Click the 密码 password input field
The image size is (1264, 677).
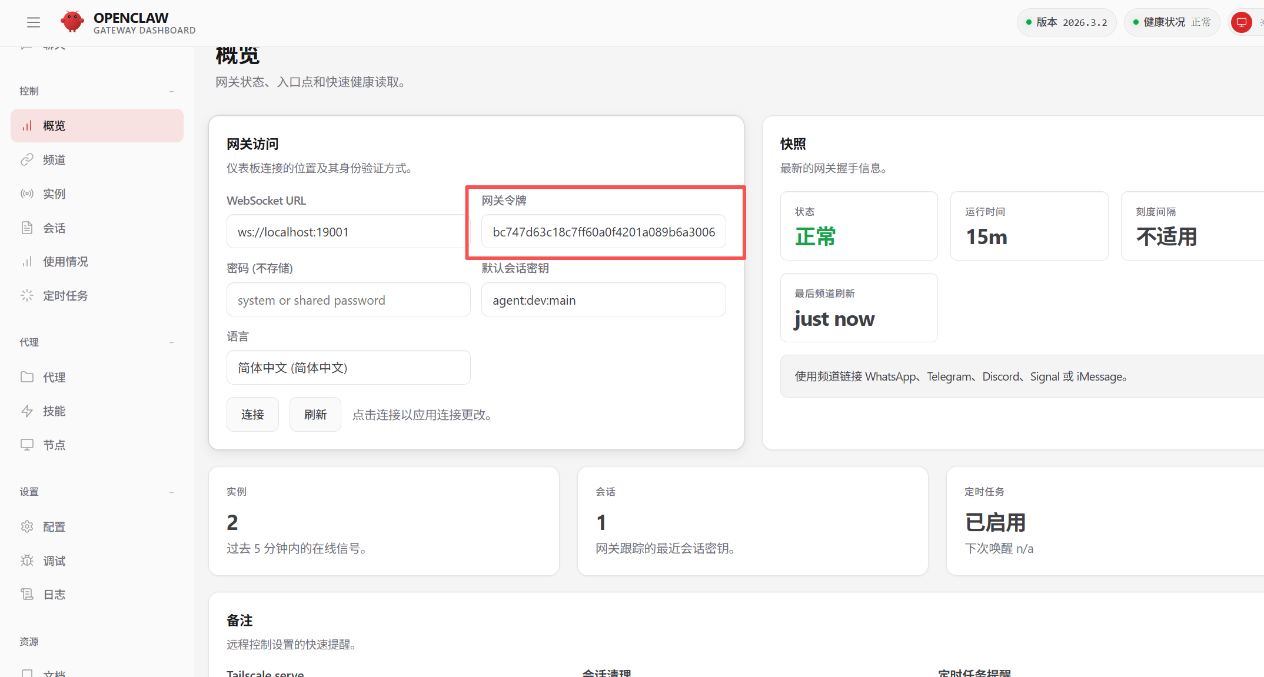pyautogui.click(x=348, y=300)
